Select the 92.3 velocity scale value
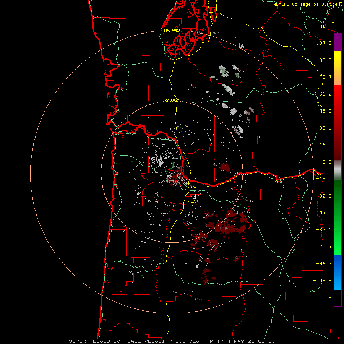Screen dimensions: 344x344 [x=325, y=60]
